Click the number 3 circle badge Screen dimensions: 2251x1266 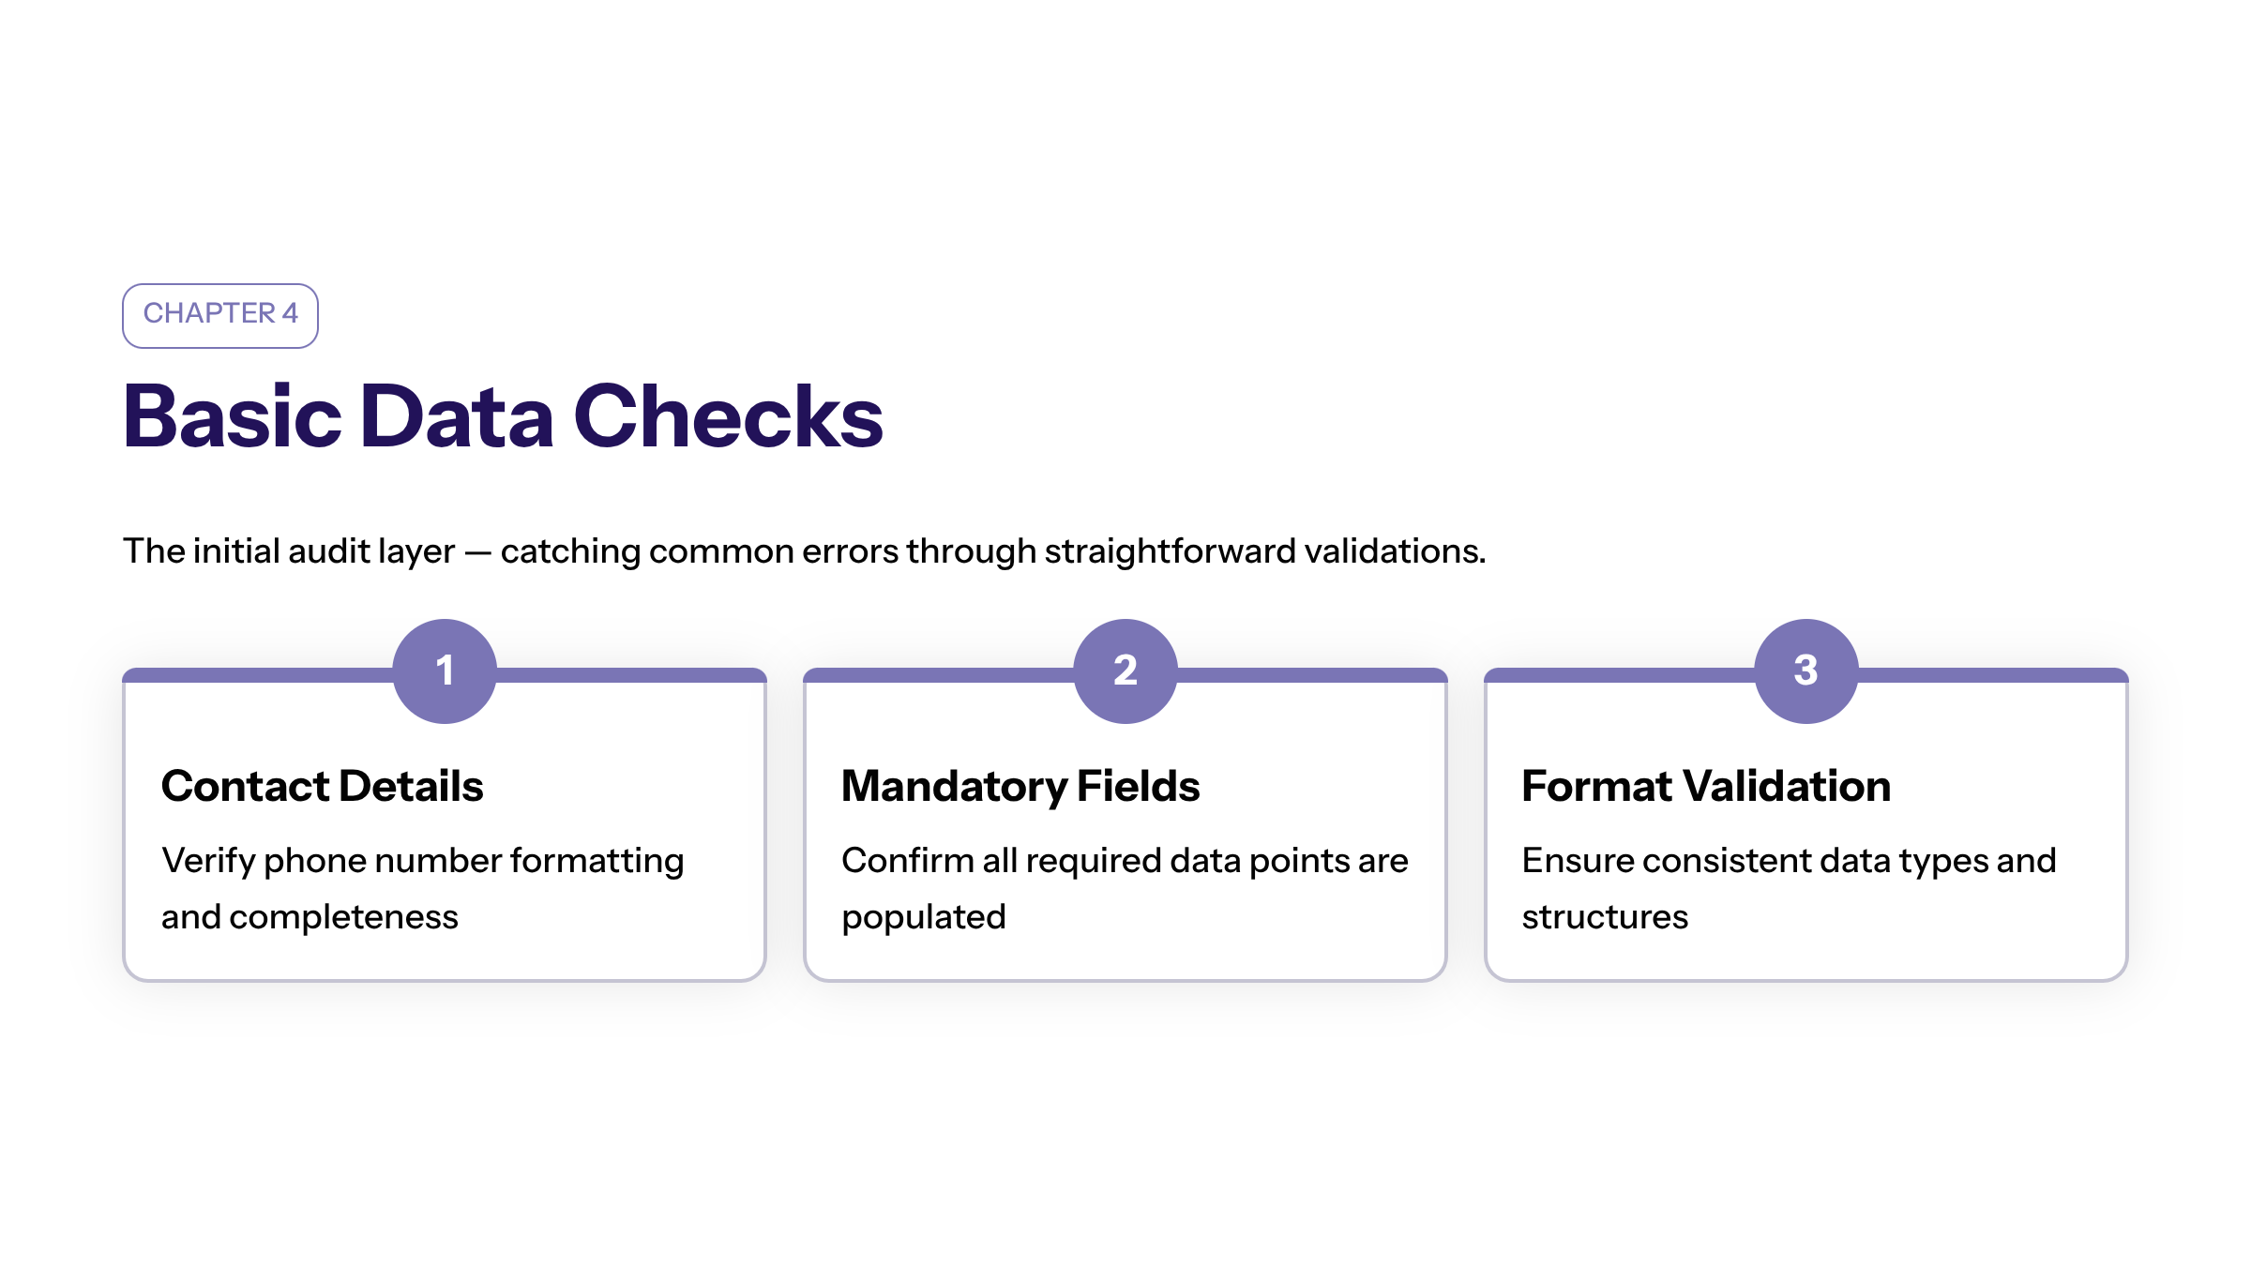coord(1805,671)
